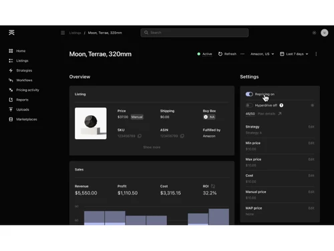
Task: Edit the Max price setting
Action: click(x=311, y=159)
